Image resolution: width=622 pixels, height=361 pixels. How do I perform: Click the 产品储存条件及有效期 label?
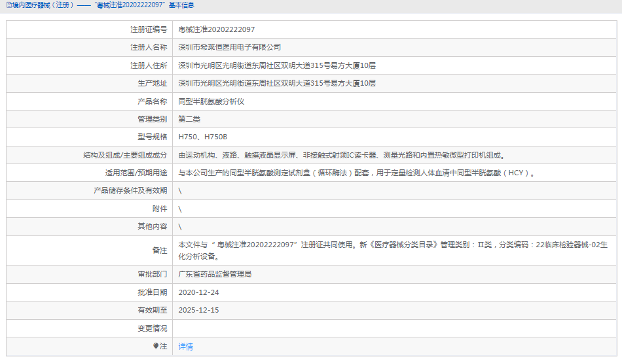click(x=130, y=190)
